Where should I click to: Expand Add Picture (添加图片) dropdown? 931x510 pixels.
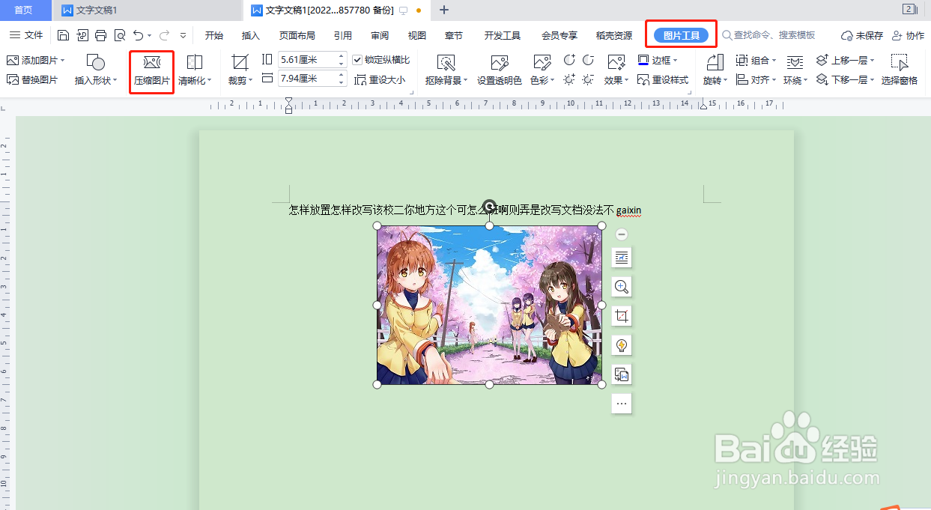coord(62,61)
